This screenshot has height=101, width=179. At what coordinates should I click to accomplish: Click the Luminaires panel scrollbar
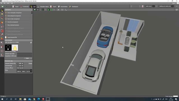coord(32,13)
